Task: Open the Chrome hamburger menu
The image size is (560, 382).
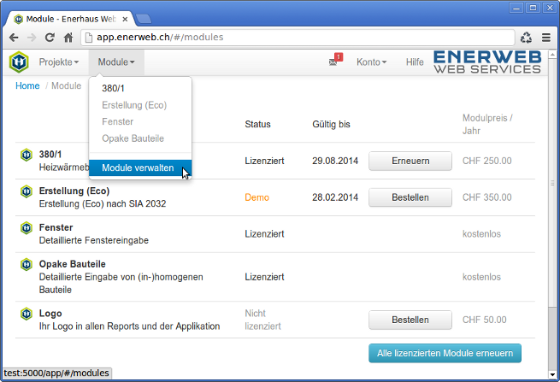Action: coord(545,38)
